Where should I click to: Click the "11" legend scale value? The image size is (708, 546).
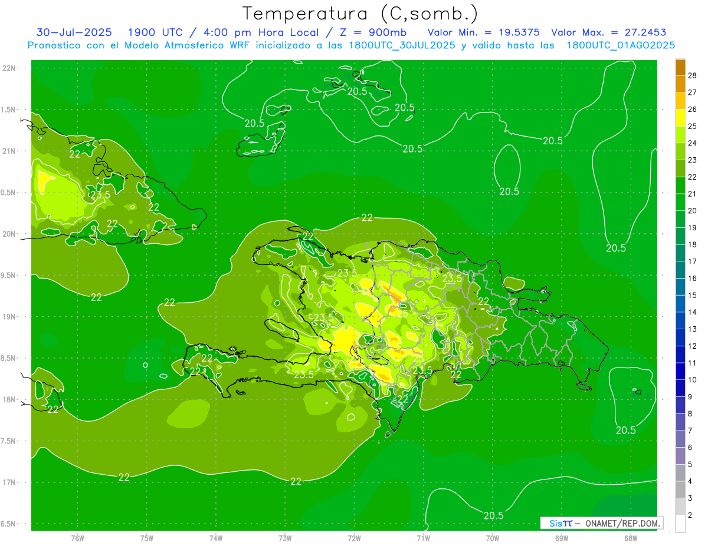pyautogui.click(x=693, y=363)
